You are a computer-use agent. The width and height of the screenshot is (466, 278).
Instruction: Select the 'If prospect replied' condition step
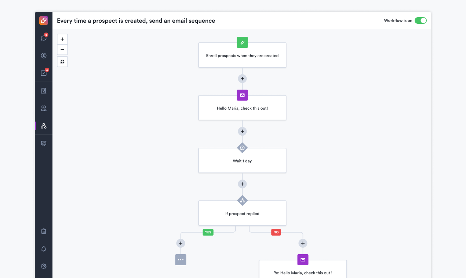[x=242, y=213]
